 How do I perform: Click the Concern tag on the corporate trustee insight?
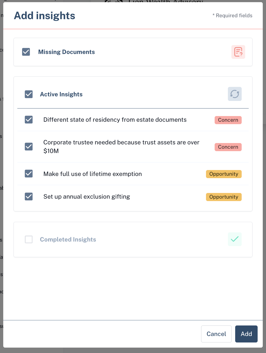228,147
